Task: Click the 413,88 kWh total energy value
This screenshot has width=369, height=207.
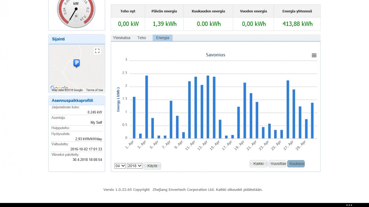Action: coord(298,24)
